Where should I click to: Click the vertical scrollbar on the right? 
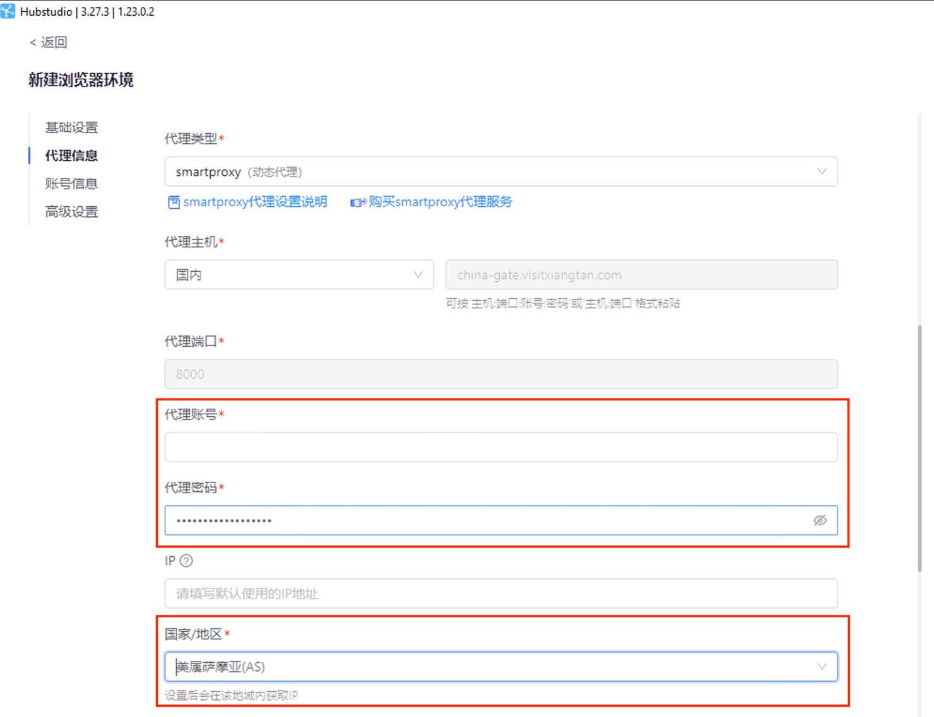[919, 448]
